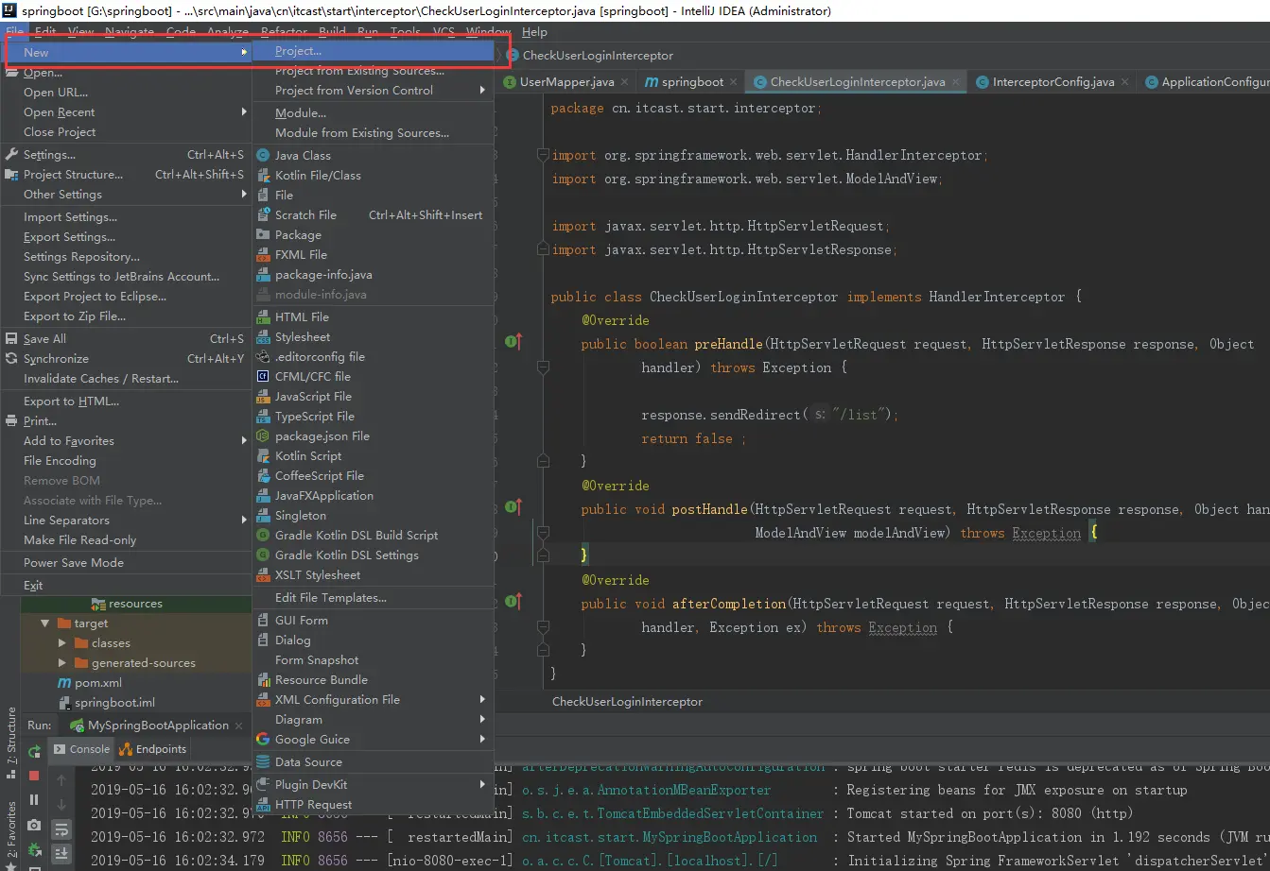Open the Favorites tool window button
This screenshot has width=1270, height=871.
click(x=10, y=835)
